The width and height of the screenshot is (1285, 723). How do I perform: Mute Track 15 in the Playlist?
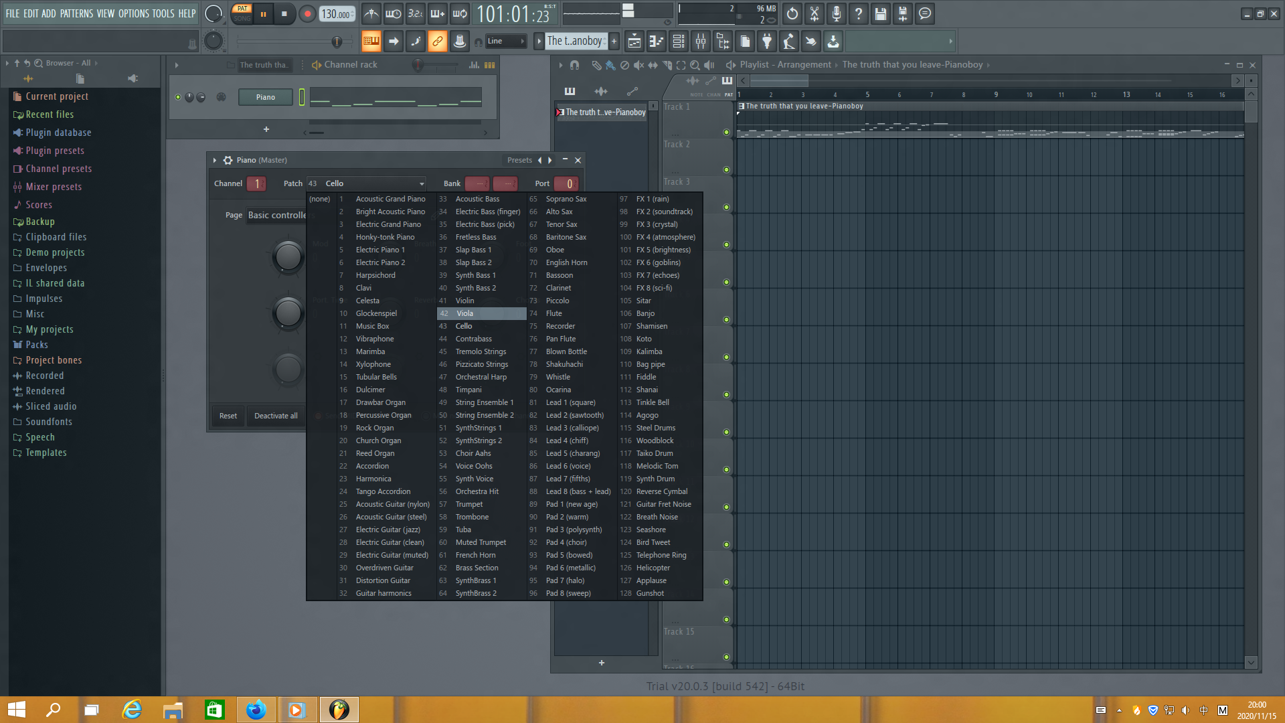[x=726, y=657]
